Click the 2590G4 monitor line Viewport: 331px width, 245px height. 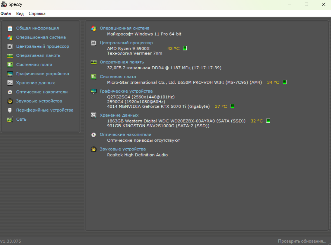(136, 102)
